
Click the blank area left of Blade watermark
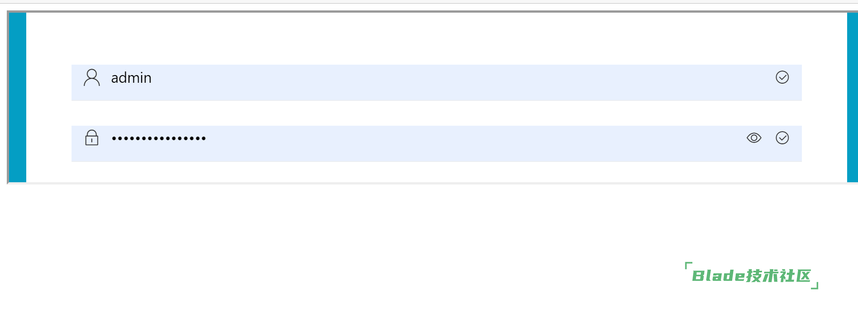[543, 276]
